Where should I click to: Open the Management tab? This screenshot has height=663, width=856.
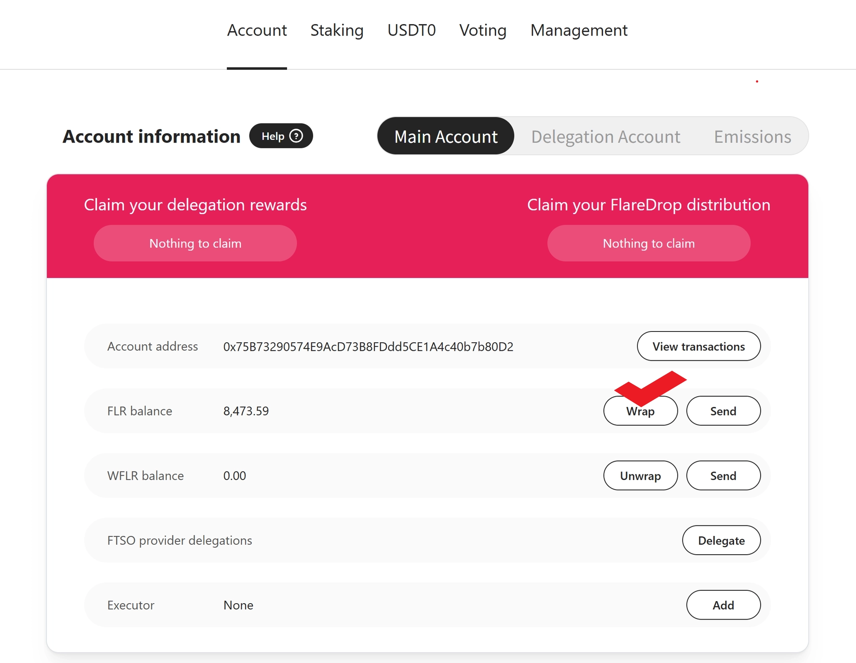point(578,31)
